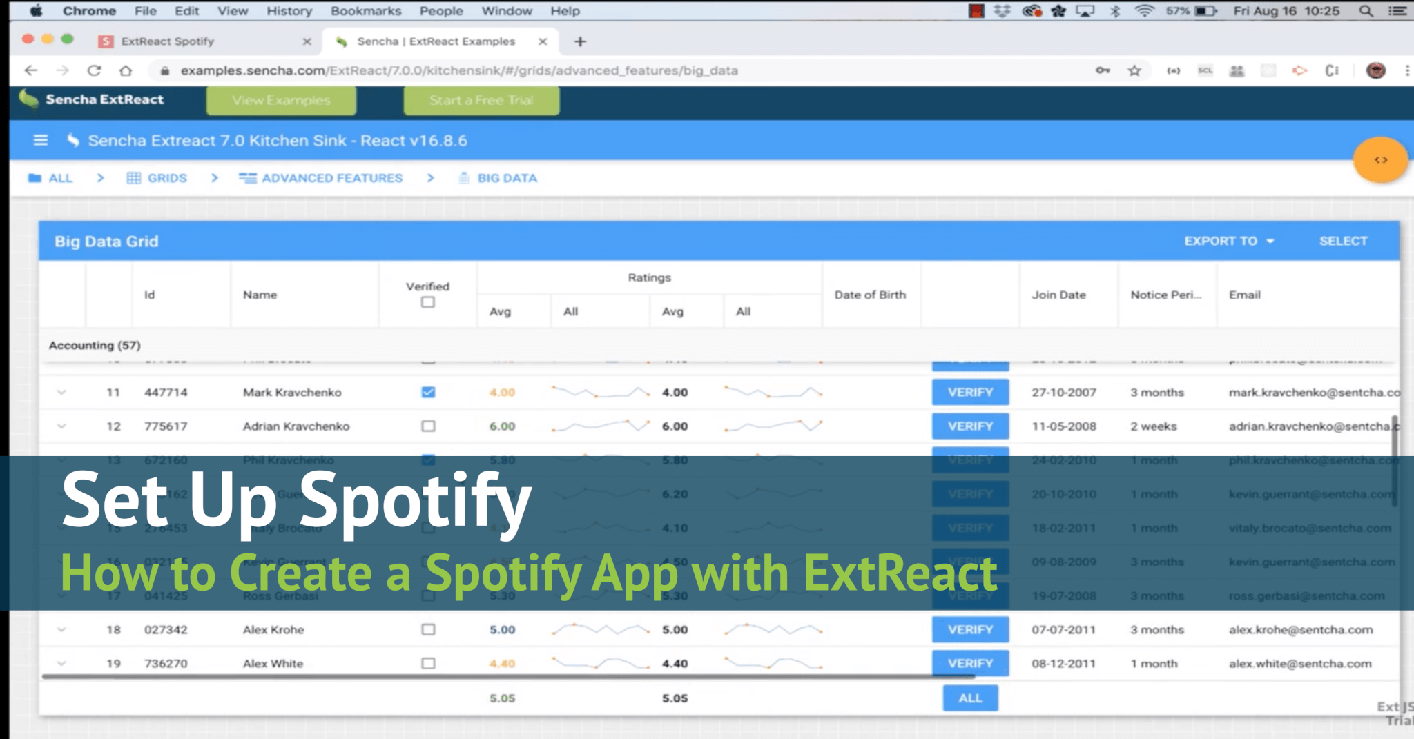Click the ALL verify button in footer

[x=970, y=698]
